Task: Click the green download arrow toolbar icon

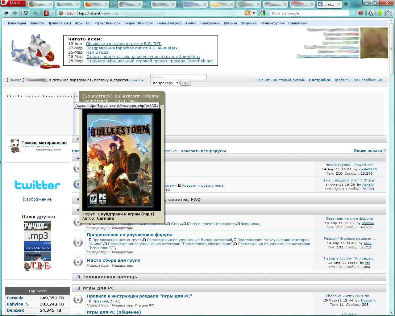Action: (x=380, y=13)
